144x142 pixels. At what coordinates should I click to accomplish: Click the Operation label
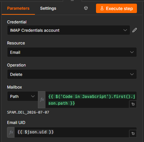[16, 65]
